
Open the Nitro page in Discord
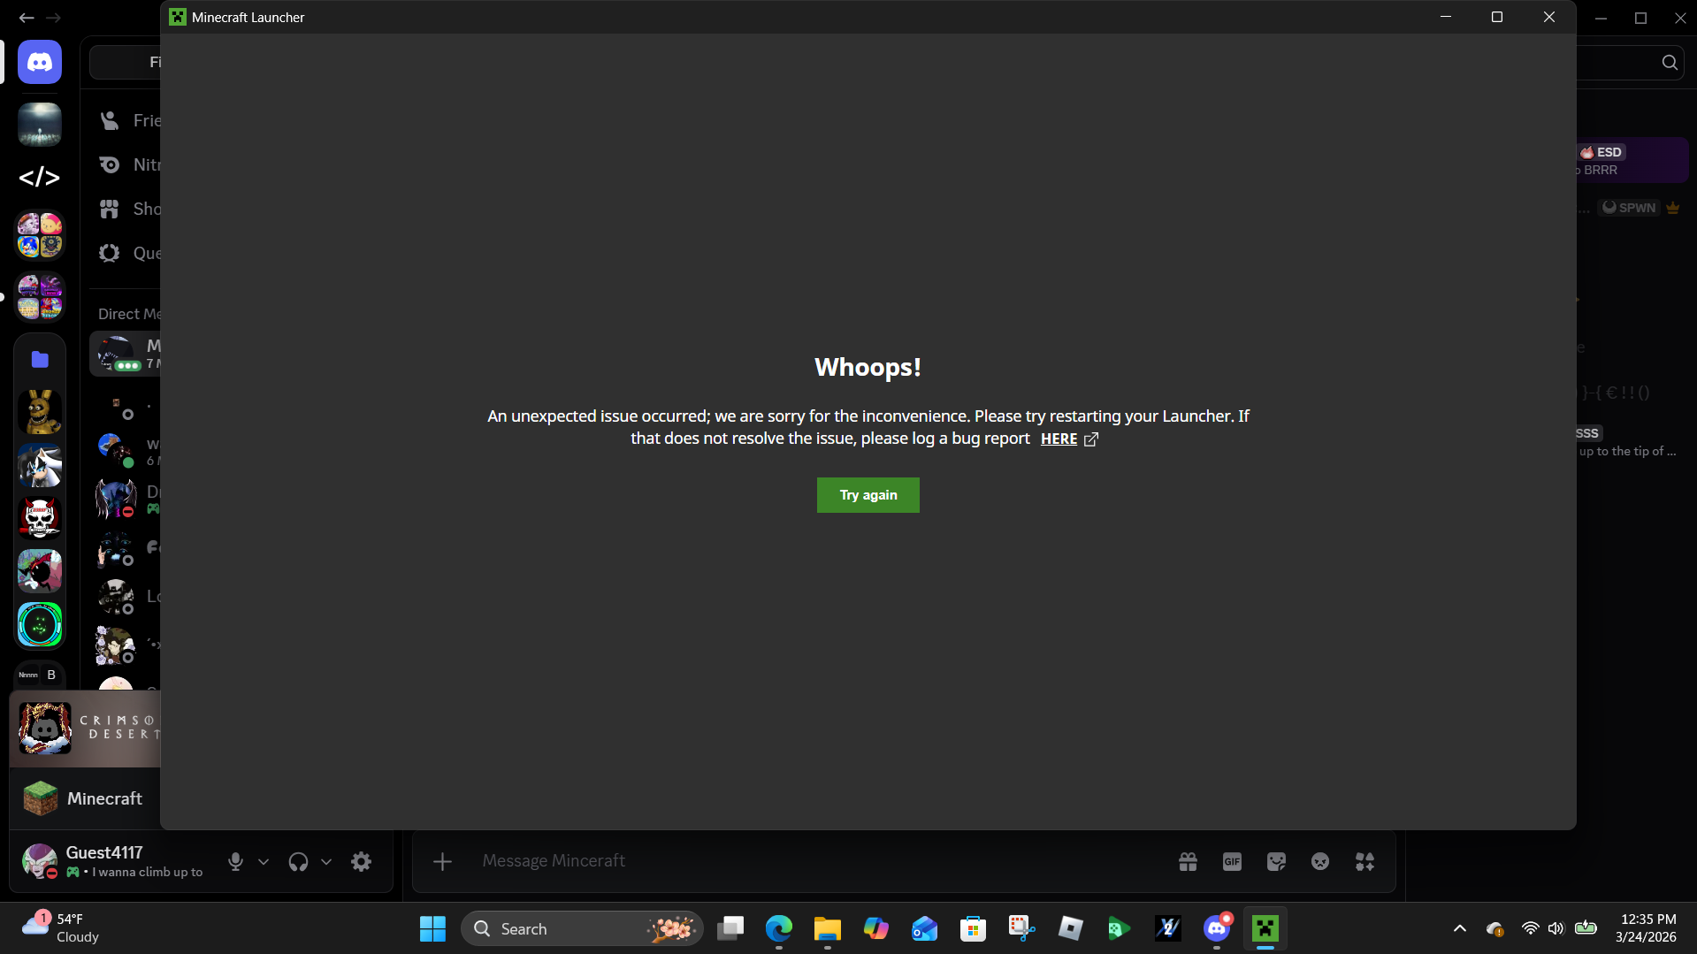pyautogui.click(x=128, y=164)
